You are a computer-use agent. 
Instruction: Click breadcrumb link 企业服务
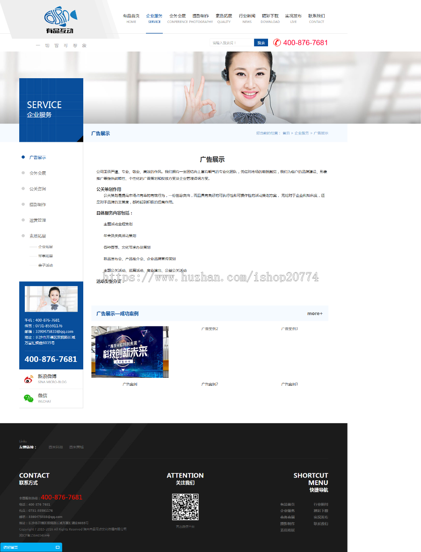(301, 133)
